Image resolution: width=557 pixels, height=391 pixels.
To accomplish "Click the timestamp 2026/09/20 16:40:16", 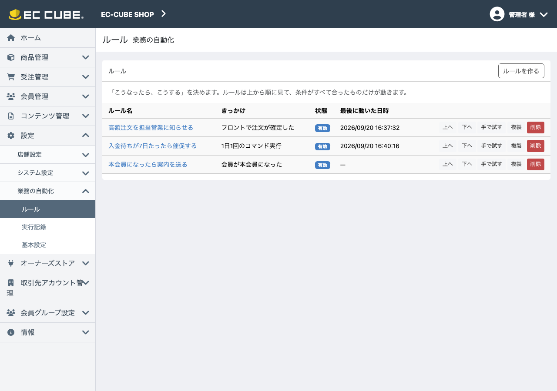I will click(x=370, y=146).
